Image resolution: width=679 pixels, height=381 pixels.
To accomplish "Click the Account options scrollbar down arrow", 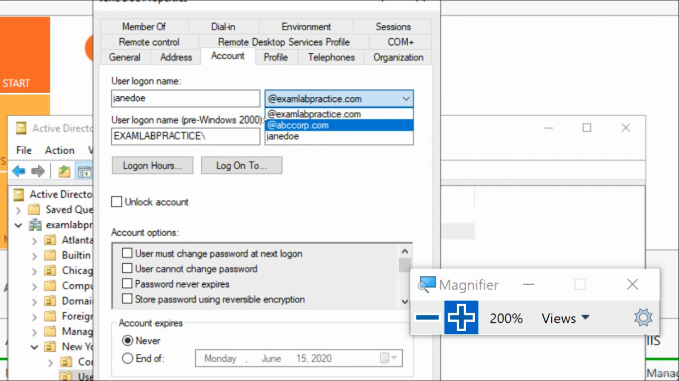I will point(405,301).
